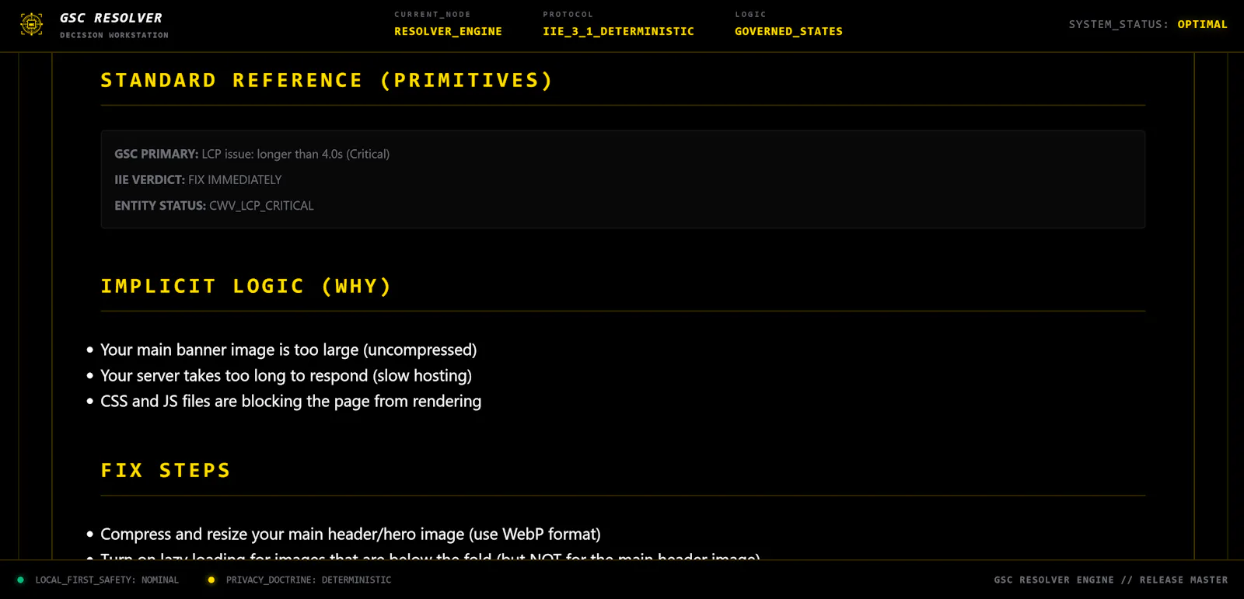Viewport: 1244px width, 599px height.
Task: Select the GOVERNED_STATES logic value
Action: (x=788, y=32)
